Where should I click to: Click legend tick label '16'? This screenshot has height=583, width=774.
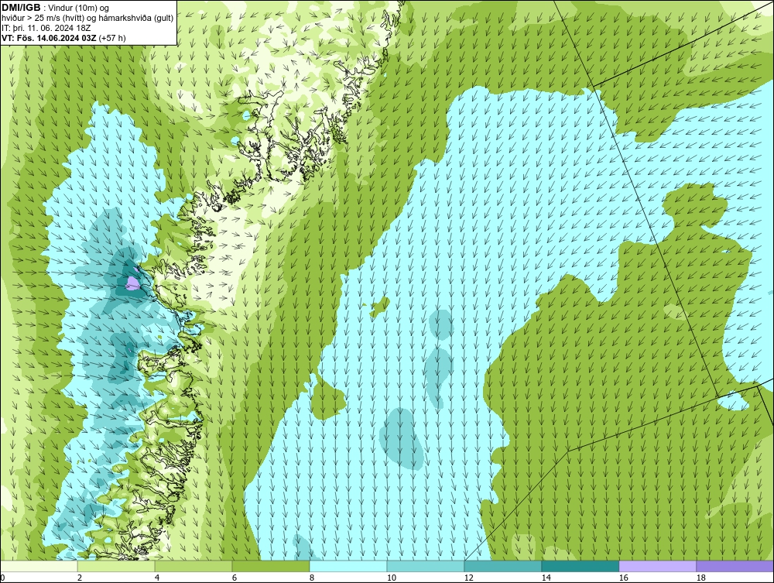[623, 578]
